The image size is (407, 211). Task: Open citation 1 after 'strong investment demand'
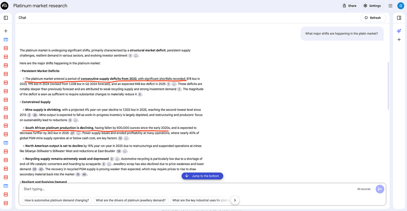click(x=179, y=89)
